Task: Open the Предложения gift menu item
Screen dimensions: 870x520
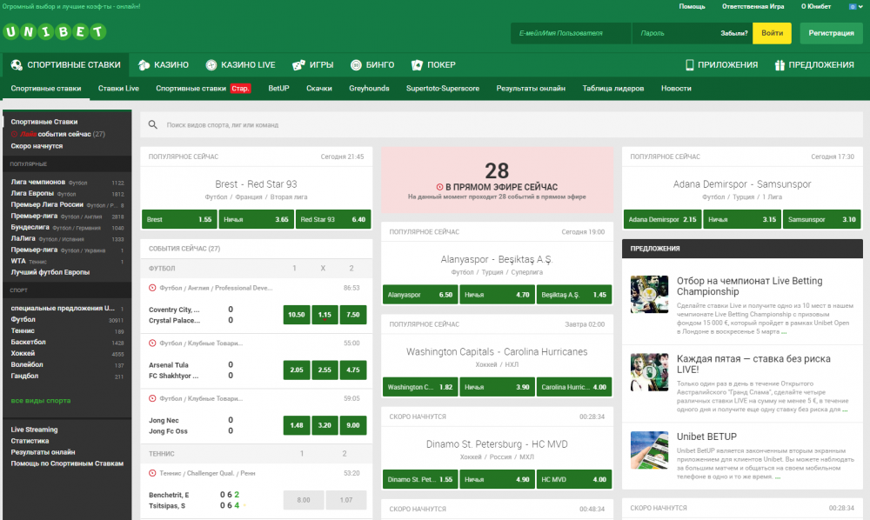Action: click(814, 65)
